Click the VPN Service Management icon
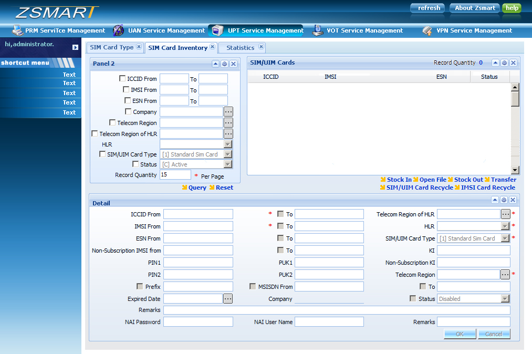This screenshot has width=532, height=354. pyautogui.click(x=427, y=30)
